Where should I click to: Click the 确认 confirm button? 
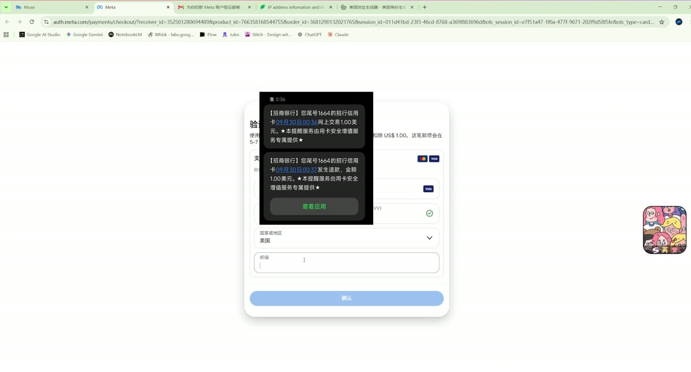pyautogui.click(x=347, y=298)
